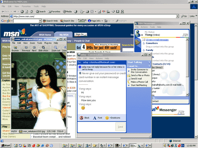Open Media pane in Internet Explorer toolbar

pyautogui.click(x=67, y=12)
